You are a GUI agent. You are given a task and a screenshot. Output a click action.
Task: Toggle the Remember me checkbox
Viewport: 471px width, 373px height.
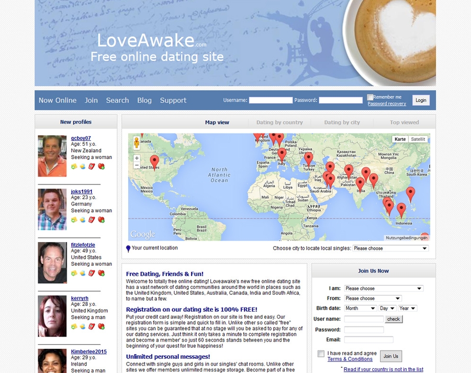click(x=370, y=97)
